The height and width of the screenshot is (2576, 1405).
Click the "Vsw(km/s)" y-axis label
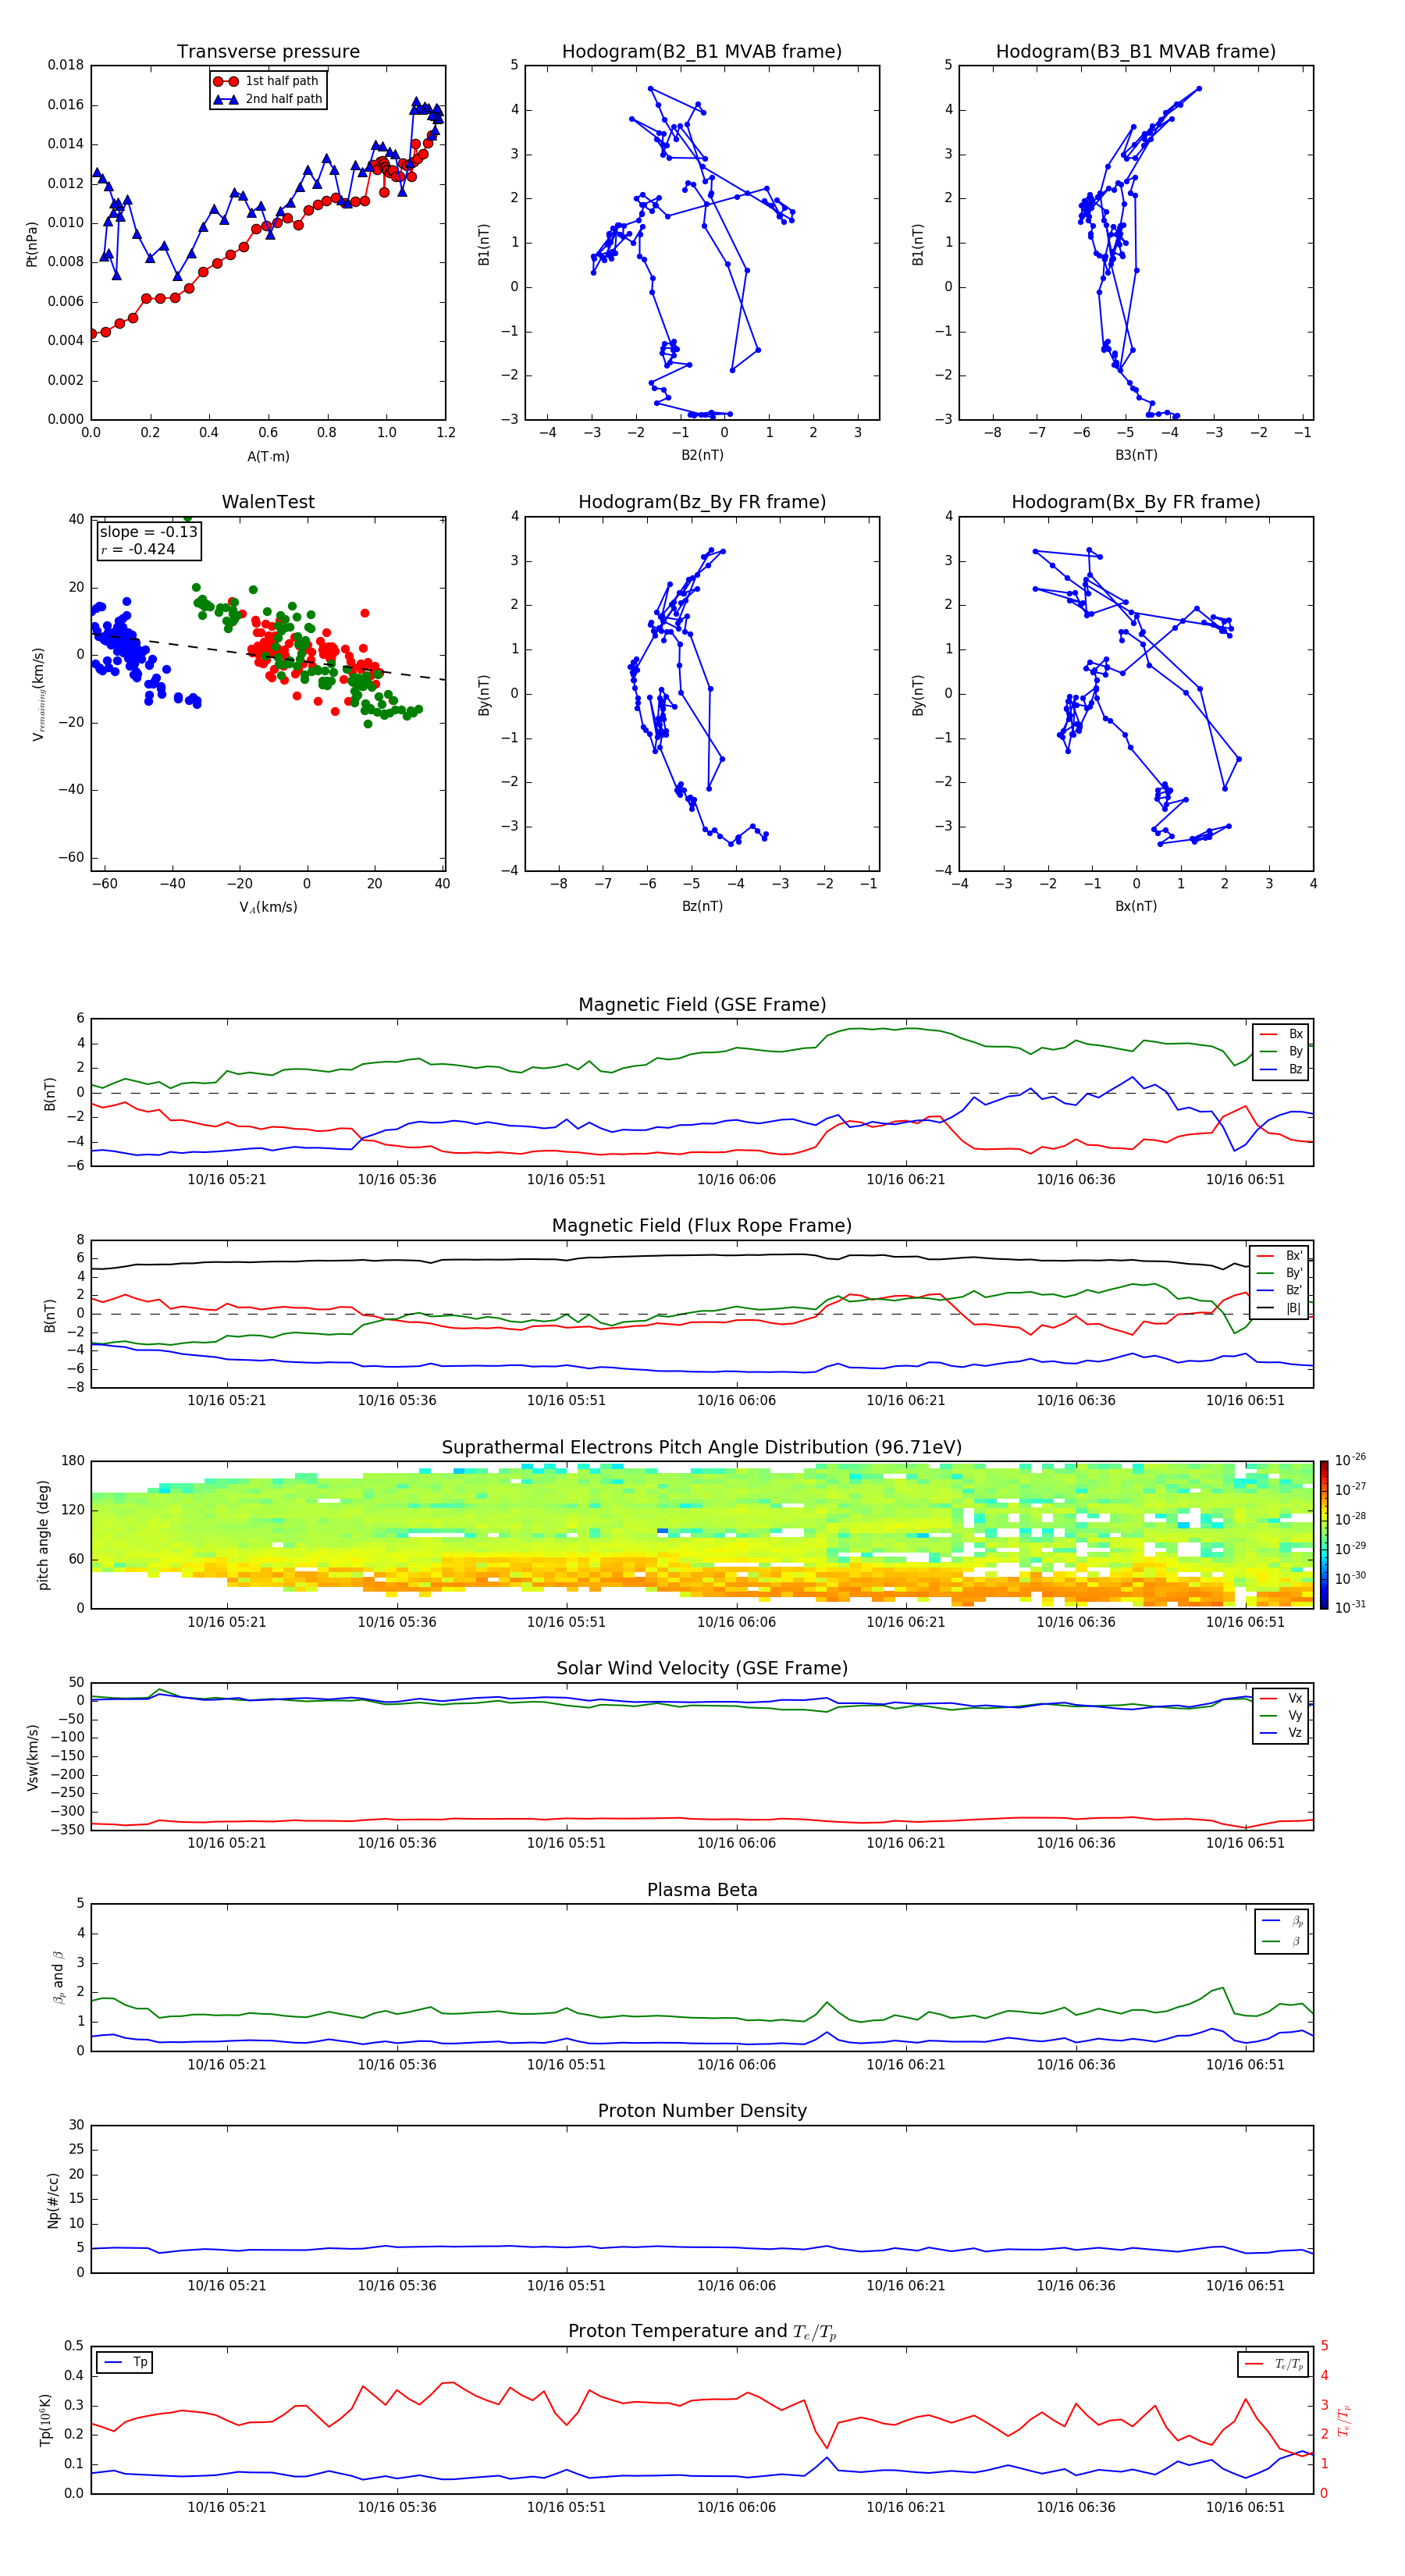33,1757
